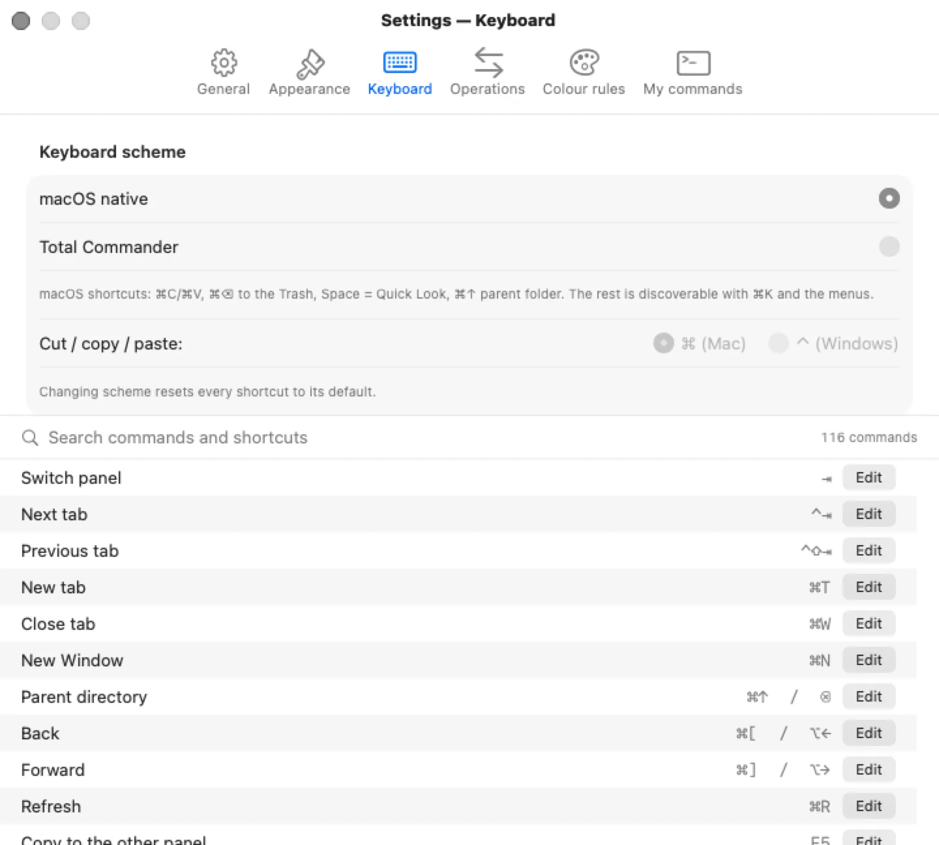Image resolution: width=939 pixels, height=845 pixels.
Task: Select the Close tab command name
Action: pyautogui.click(x=58, y=624)
